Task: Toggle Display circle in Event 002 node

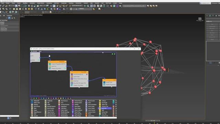Action: click(x=87, y=85)
